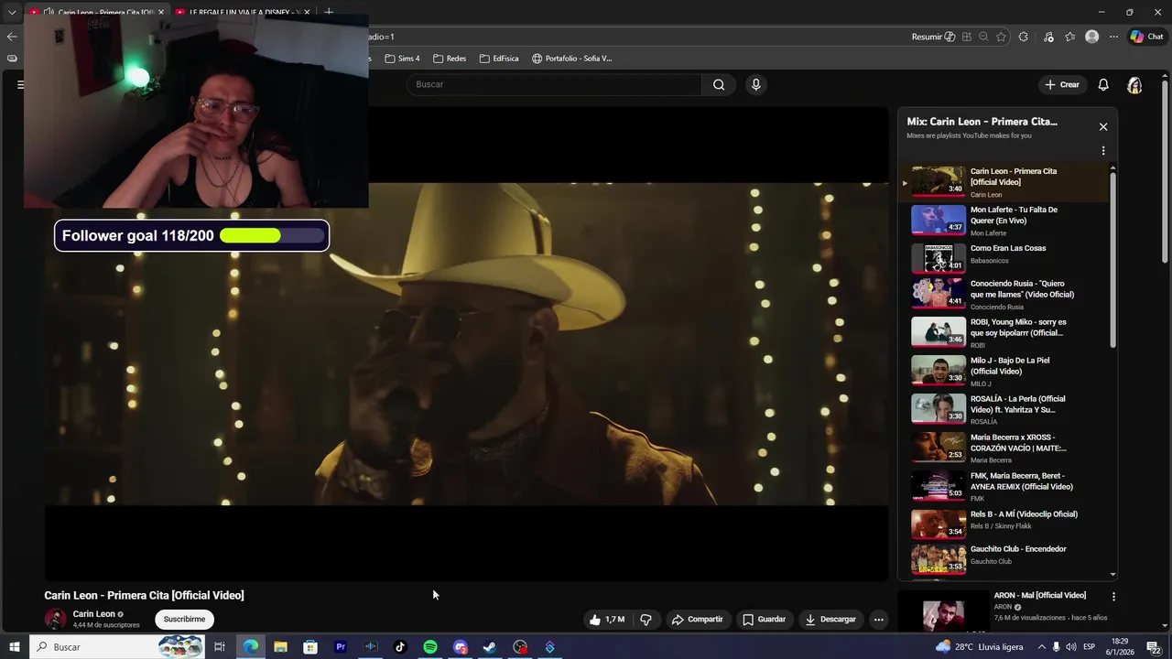Play Conociendo Rusia Quiero que me llames
Viewport: 1172px width, 659px height.
pos(1003,294)
